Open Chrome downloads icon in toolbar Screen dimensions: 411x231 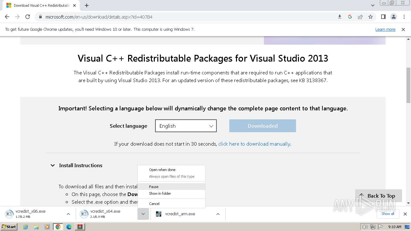click(x=340, y=17)
